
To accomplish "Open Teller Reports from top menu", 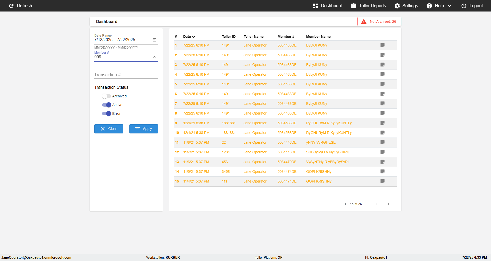I will 369,6.
